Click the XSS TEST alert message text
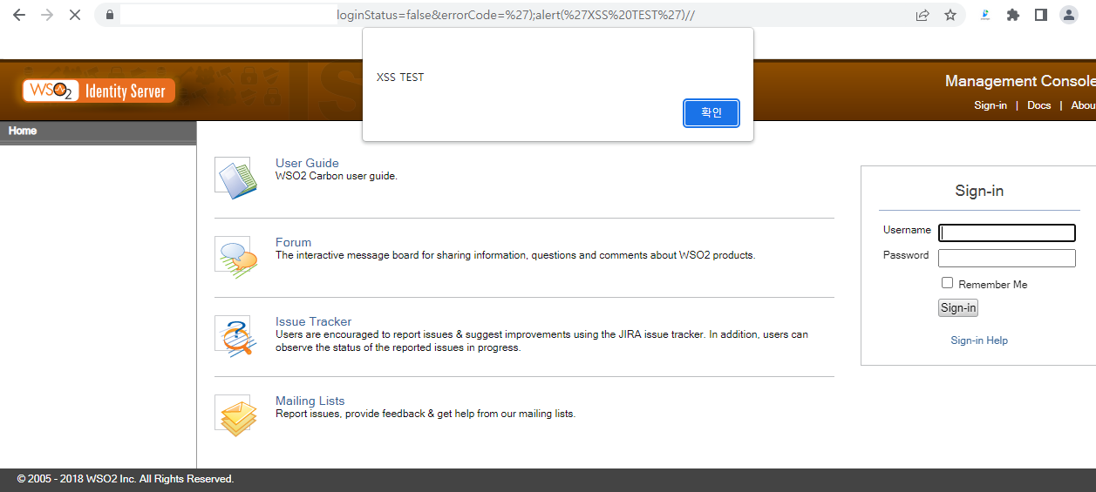 [400, 78]
